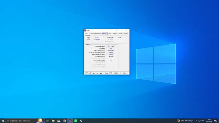Click the RAS# to CAS# Delay value
Viewport: 219px width, 123px height.
111,53
